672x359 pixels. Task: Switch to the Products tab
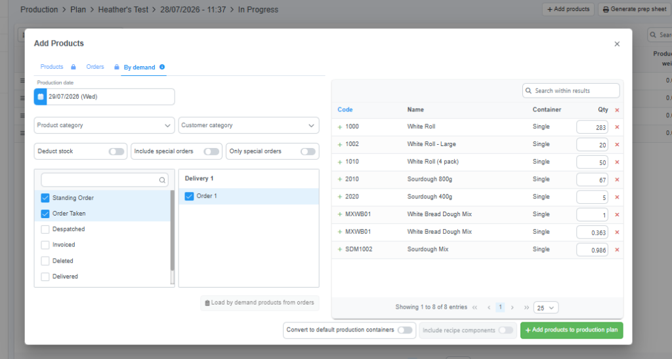52,67
